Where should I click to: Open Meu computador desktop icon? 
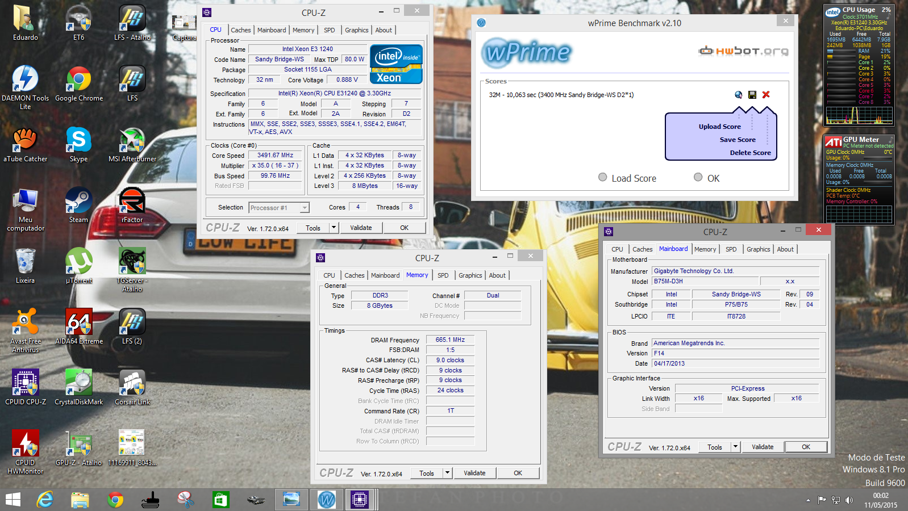click(25, 210)
